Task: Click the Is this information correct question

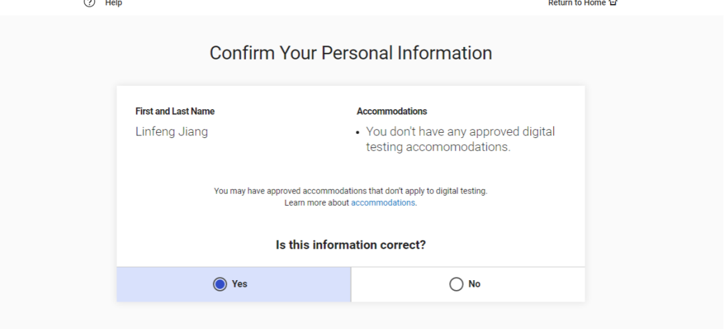Action: pos(351,245)
